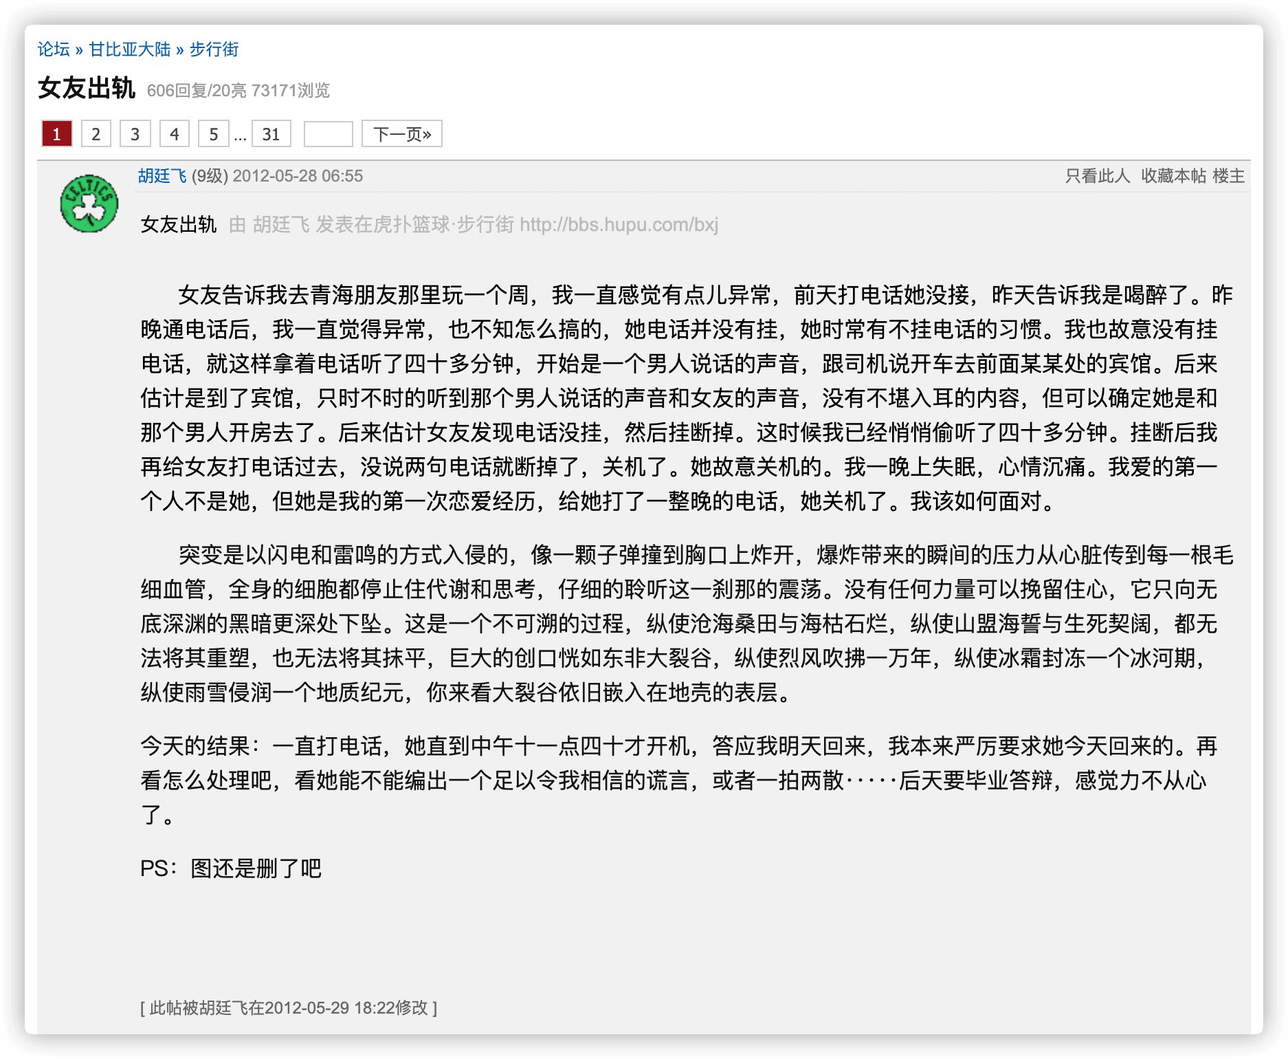The height and width of the screenshot is (1059, 1288).
Task: Go to page 3
Action: click(135, 133)
